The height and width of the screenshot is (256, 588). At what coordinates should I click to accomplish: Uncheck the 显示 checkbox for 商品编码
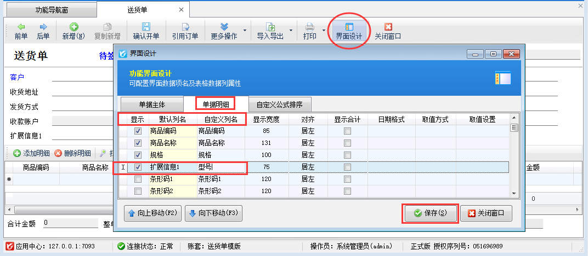click(x=138, y=131)
